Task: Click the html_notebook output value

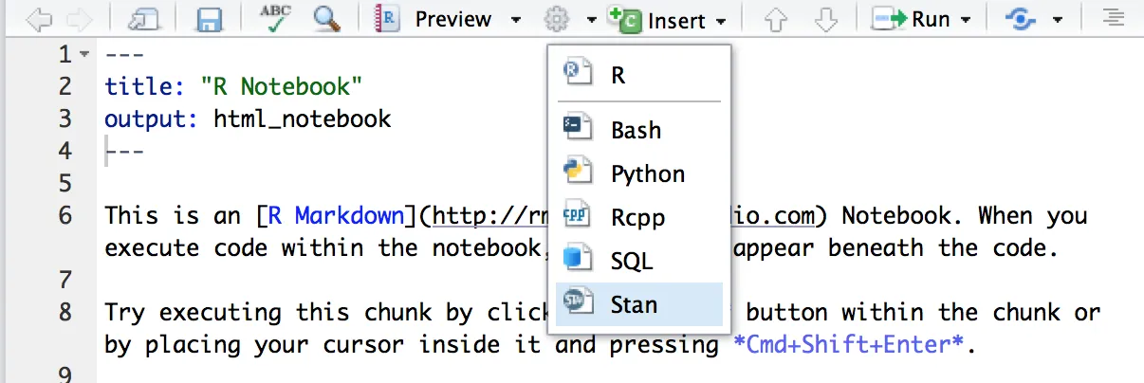Action: click(303, 119)
